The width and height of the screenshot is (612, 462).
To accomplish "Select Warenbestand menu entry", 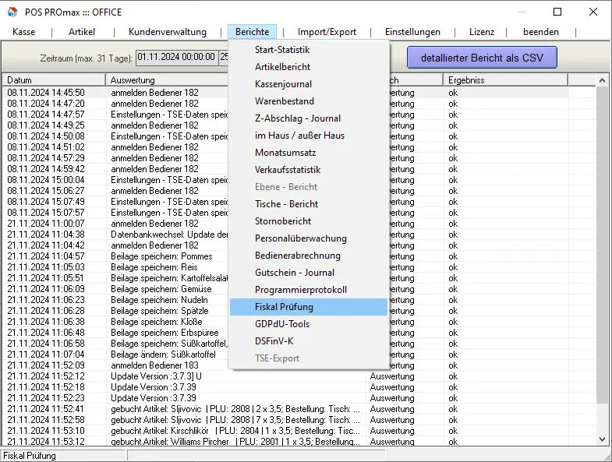I will click(x=309, y=101).
